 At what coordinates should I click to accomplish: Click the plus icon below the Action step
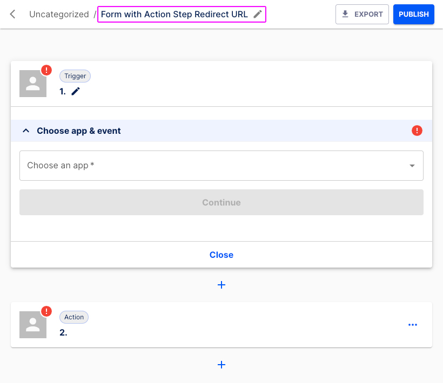click(222, 365)
